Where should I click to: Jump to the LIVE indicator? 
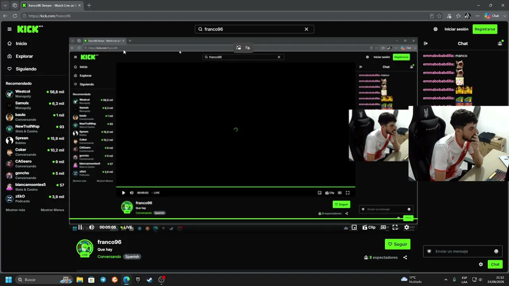point(126,227)
